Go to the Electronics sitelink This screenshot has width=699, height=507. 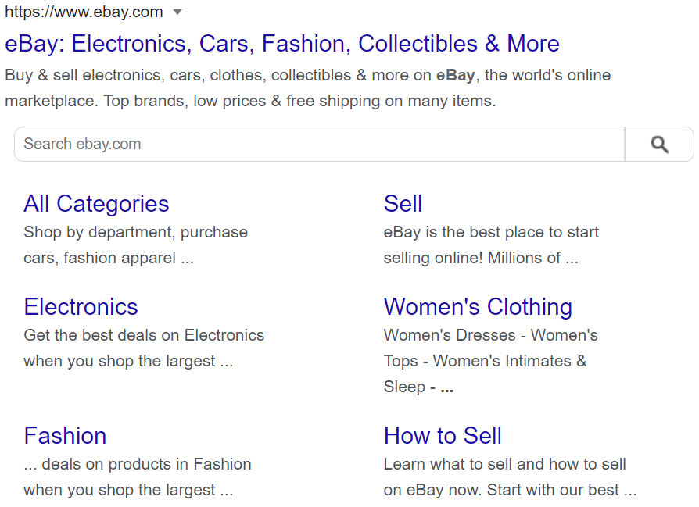[x=81, y=307]
